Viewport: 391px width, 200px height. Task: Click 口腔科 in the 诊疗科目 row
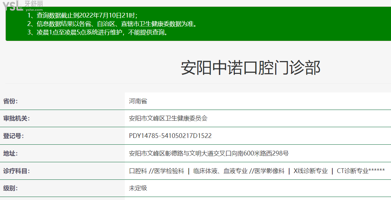[138, 171]
